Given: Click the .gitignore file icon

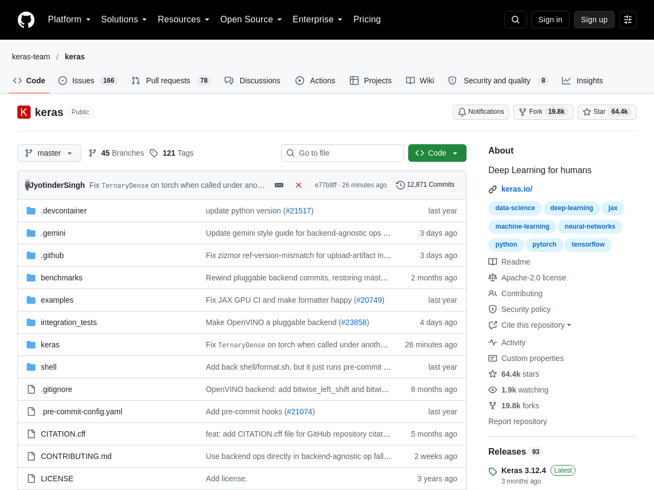Looking at the screenshot, I should 31,389.
